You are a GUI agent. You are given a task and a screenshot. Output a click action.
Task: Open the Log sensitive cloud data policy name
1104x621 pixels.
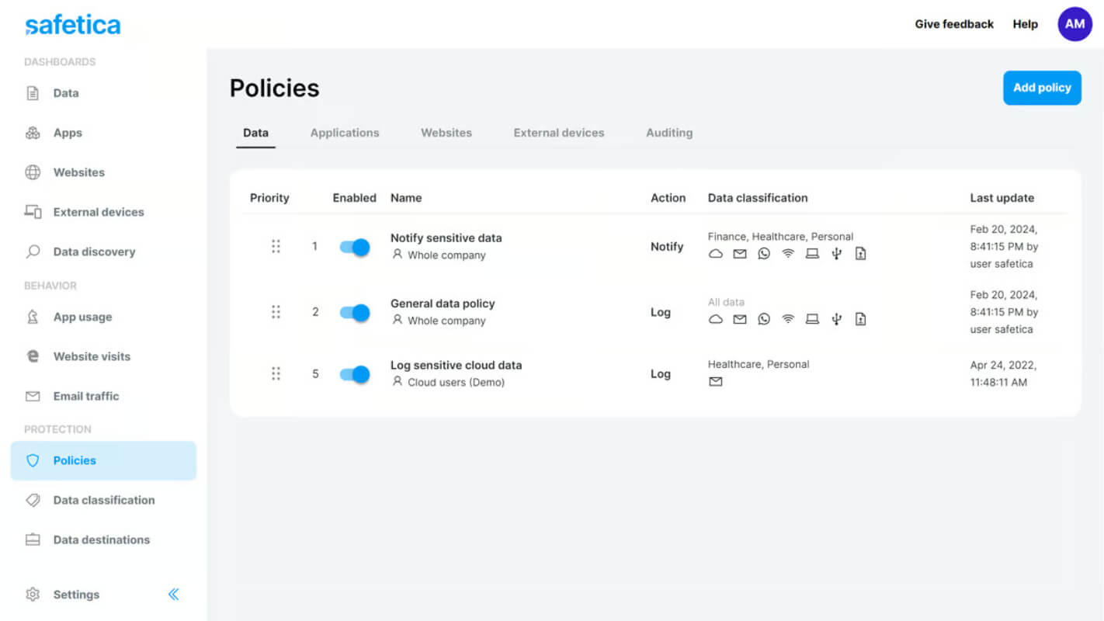tap(456, 365)
